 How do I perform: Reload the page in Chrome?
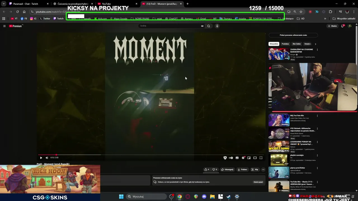click(17, 12)
